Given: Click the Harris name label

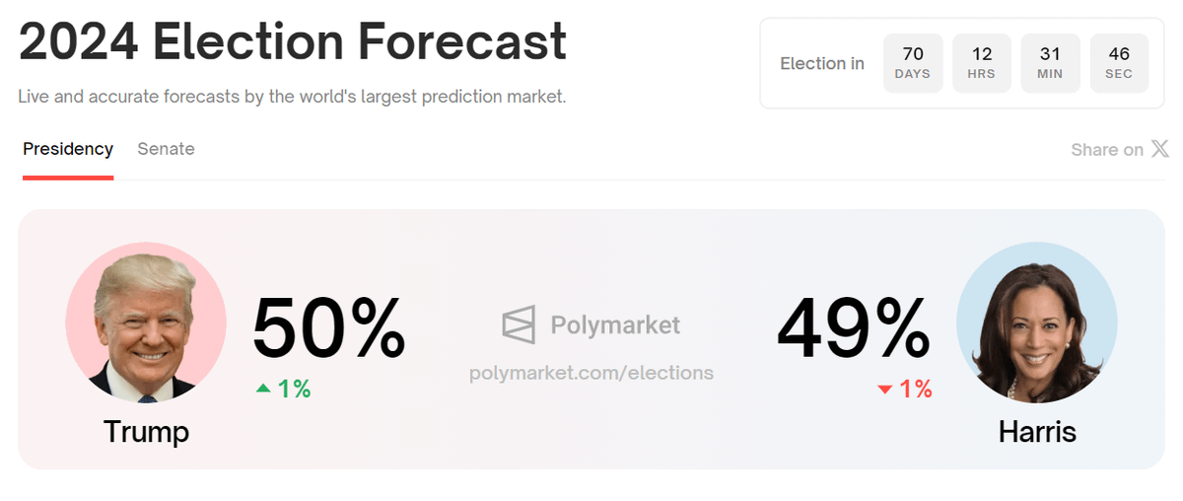Looking at the screenshot, I should [x=1037, y=431].
